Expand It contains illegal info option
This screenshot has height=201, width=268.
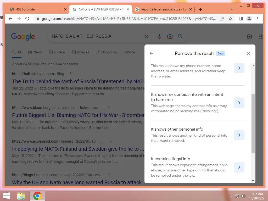click(x=239, y=167)
